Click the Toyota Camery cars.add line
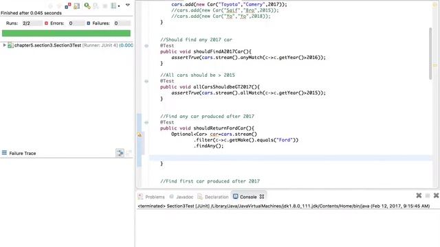The width and height of the screenshot is (440, 247). coord(229,5)
